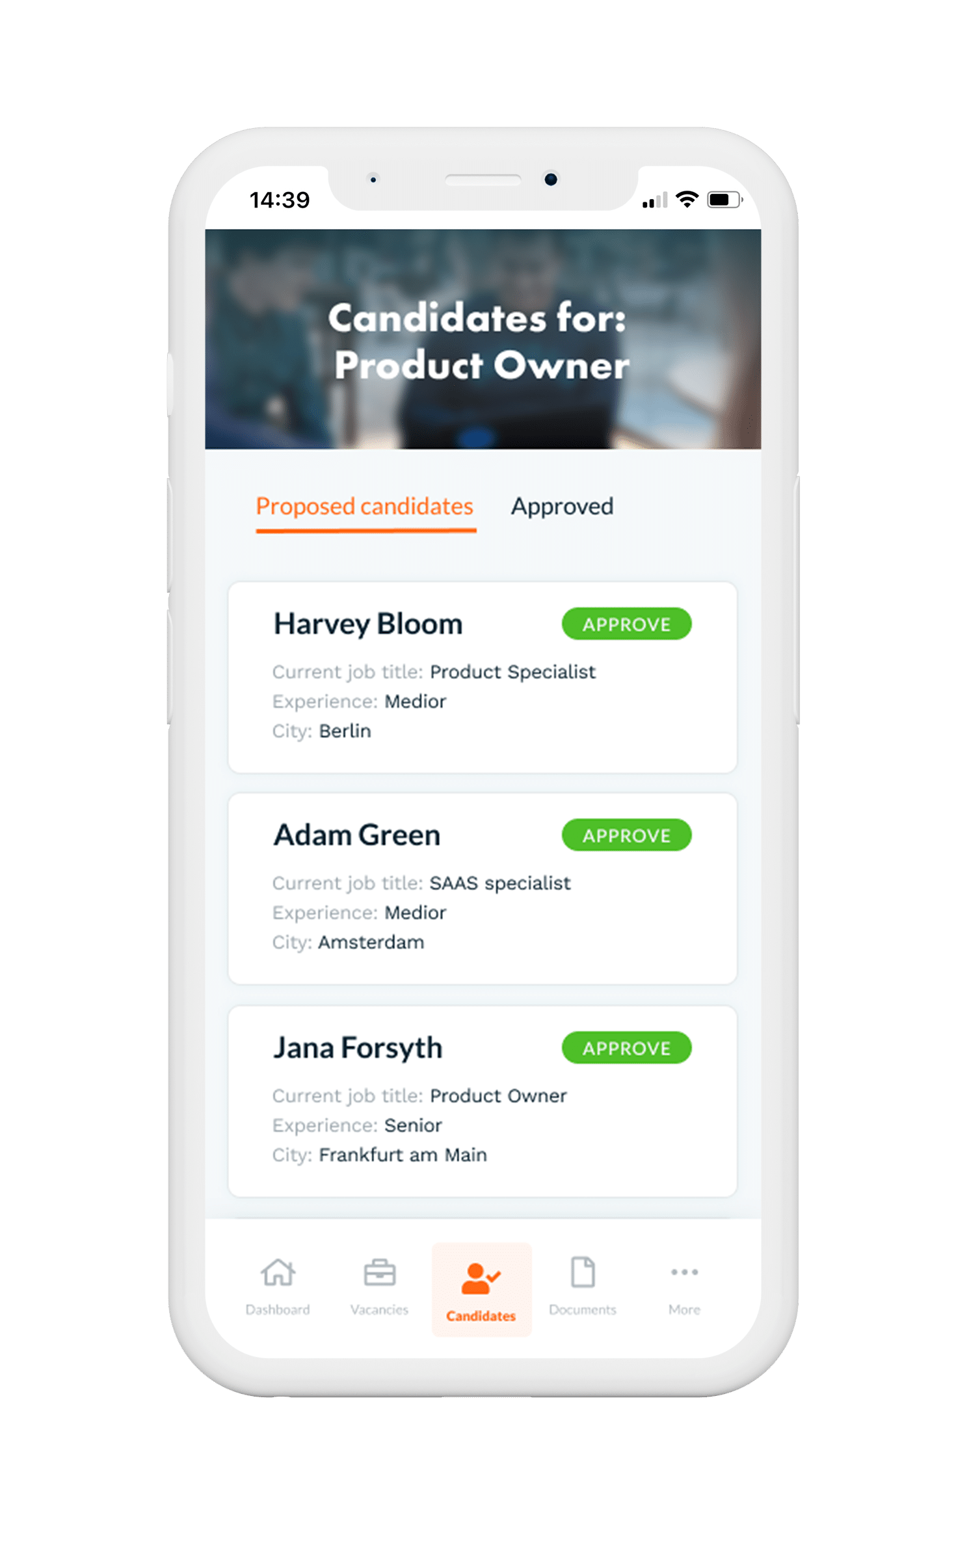Open the Vacancies briefcase icon
The image size is (969, 1554).
click(379, 1273)
